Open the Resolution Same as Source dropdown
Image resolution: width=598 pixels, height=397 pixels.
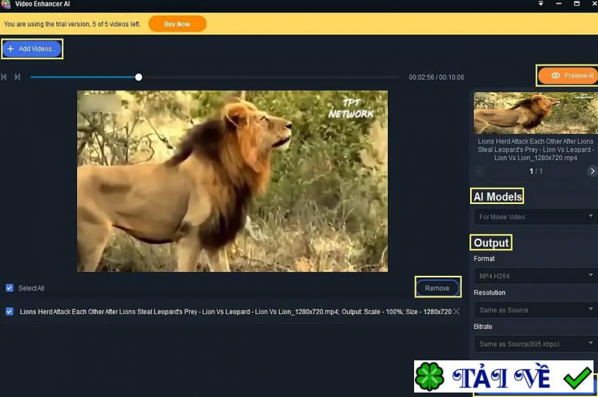[x=535, y=310]
